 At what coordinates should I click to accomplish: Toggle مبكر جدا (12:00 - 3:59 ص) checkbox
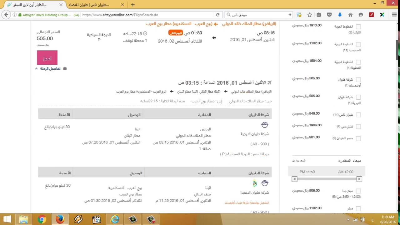358,191
